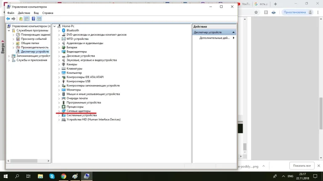Click the Планировщик заданий clock icon
This screenshot has height=181, width=323.
[x=18, y=35]
